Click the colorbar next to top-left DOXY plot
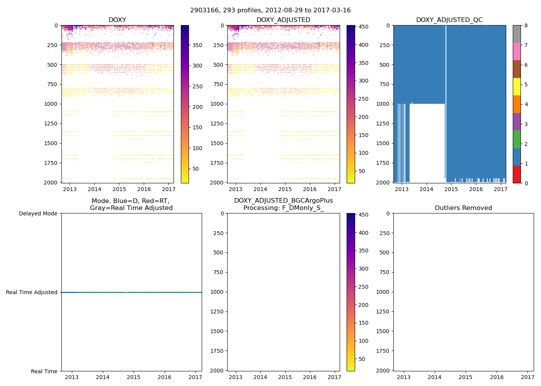This screenshot has height=386, width=541. pos(185,104)
